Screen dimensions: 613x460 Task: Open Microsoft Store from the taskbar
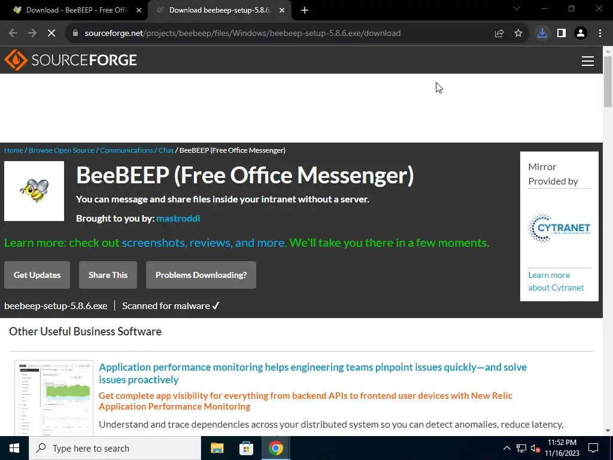click(x=246, y=448)
